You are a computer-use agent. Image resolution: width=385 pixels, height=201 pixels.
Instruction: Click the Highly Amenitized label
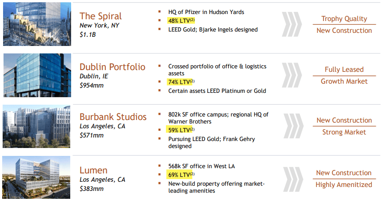click(x=344, y=185)
